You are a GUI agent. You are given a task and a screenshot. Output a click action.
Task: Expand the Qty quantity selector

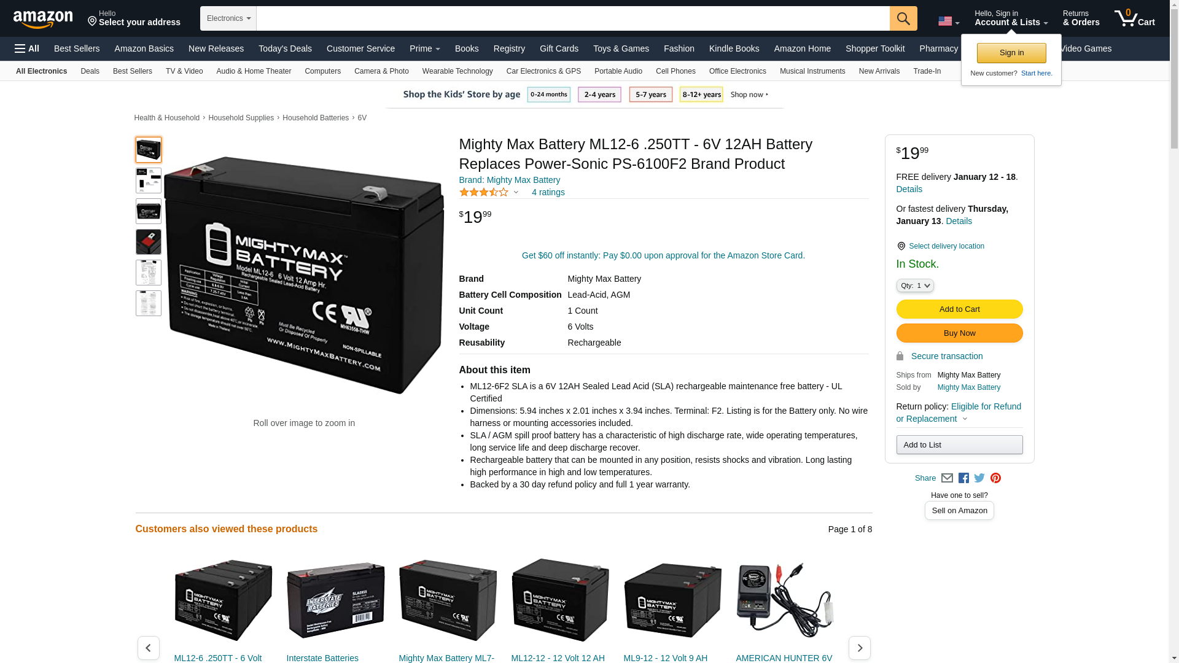tap(915, 285)
